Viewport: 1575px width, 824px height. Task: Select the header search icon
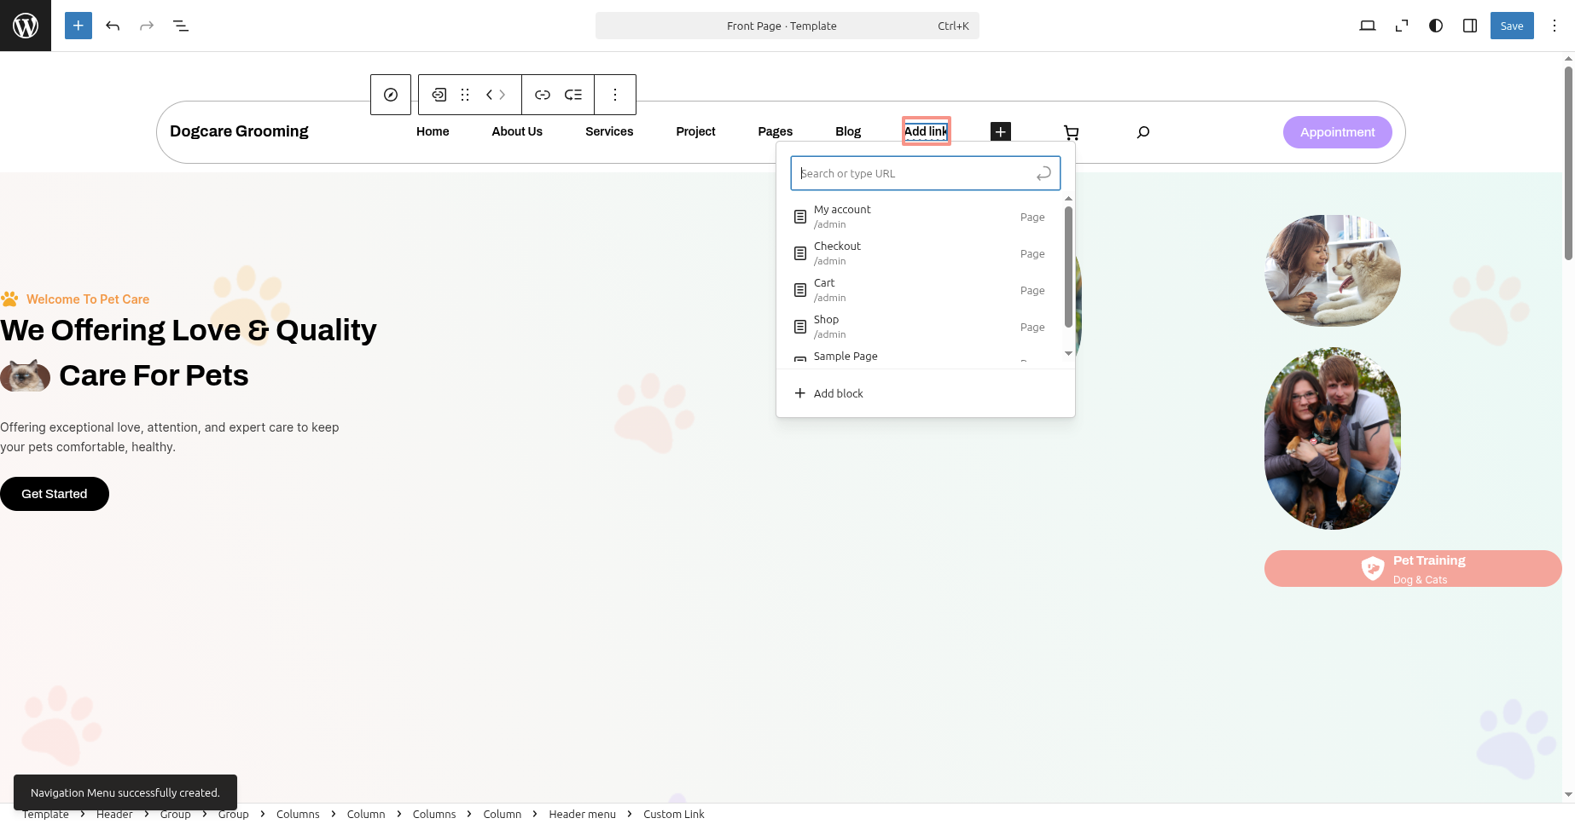click(1143, 132)
